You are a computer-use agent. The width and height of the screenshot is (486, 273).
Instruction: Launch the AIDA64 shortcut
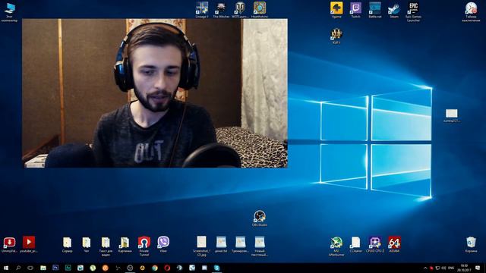(x=394, y=244)
